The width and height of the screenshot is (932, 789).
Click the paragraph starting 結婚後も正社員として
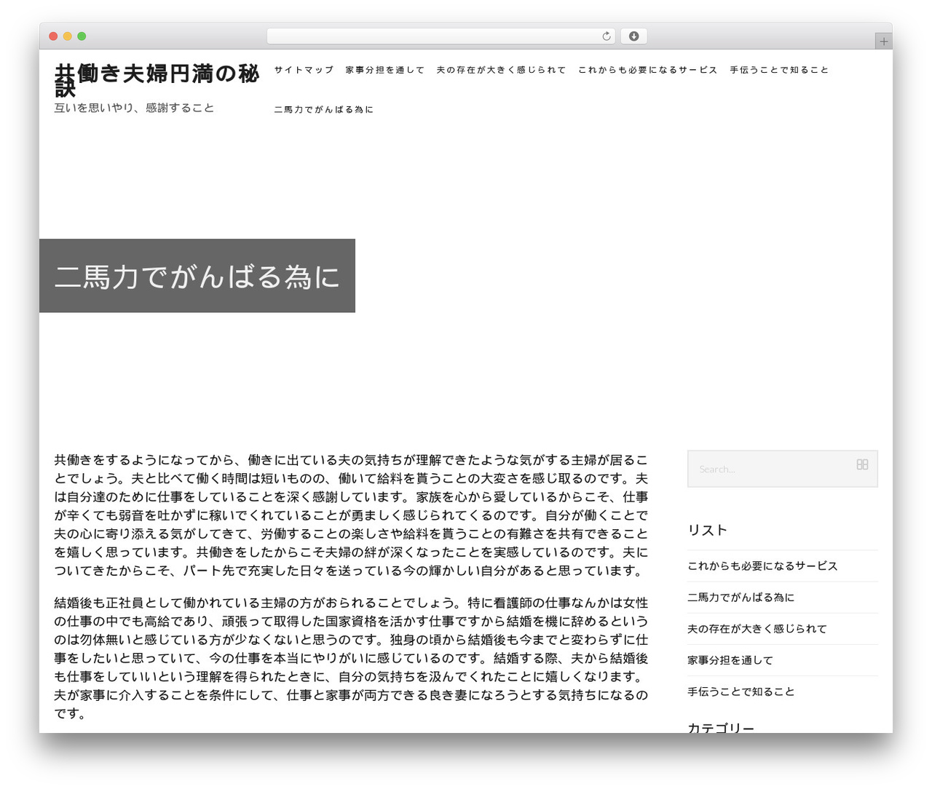[x=351, y=658]
